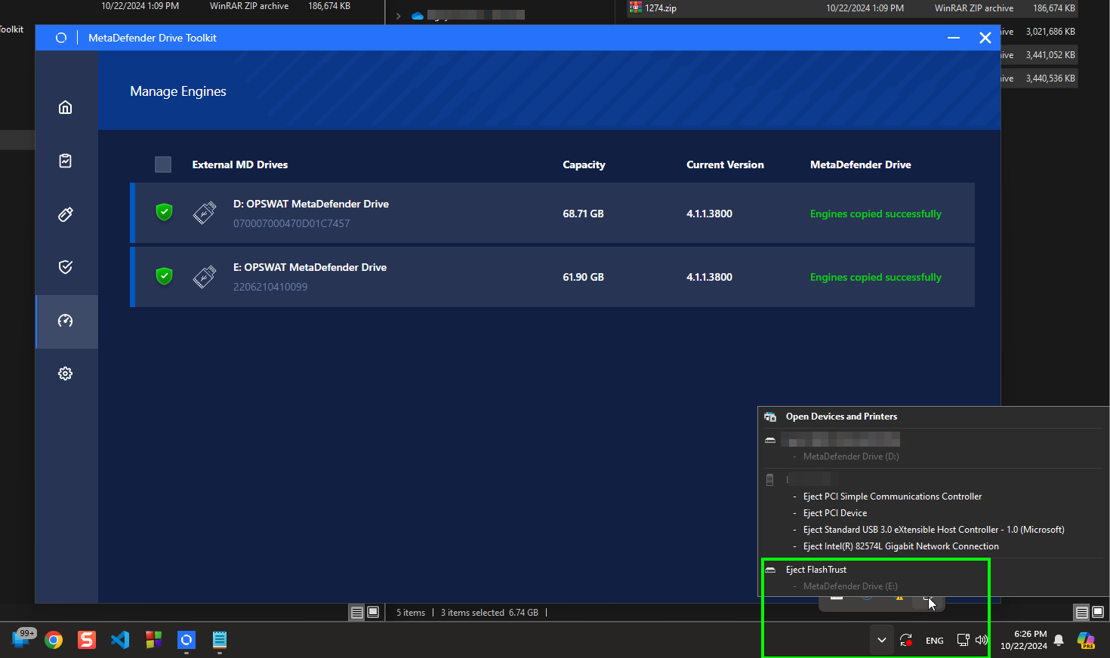The width and height of the screenshot is (1110, 658).
Task: Switch right Explorer window to details view
Action: tap(1082, 612)
